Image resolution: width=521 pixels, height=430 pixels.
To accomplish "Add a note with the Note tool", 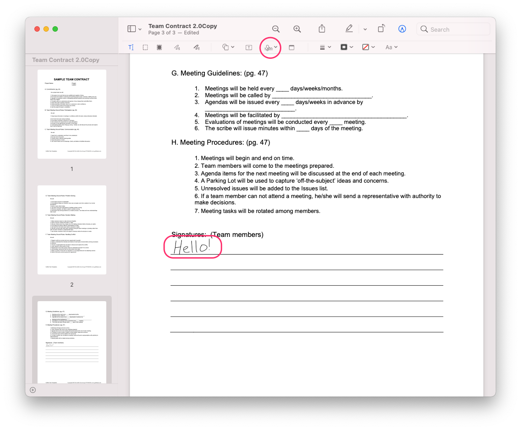I will click(291, 47).
